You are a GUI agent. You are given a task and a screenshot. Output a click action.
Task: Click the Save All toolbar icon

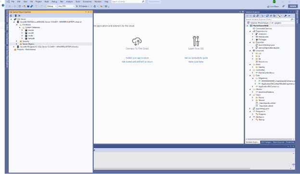(32, 6)
